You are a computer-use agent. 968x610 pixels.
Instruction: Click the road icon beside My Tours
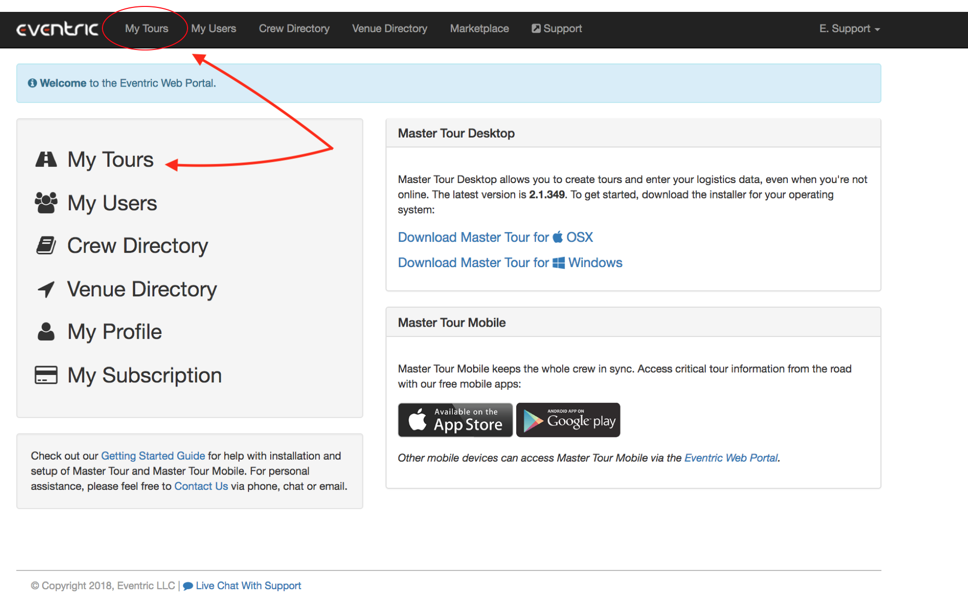click(46, 159)
